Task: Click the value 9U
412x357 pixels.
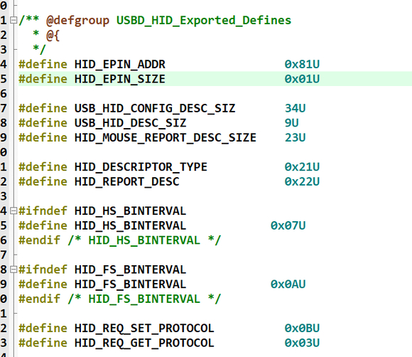Action: [292, 123]
